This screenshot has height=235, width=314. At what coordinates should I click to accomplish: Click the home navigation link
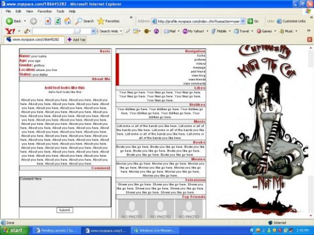coord(201,56)
